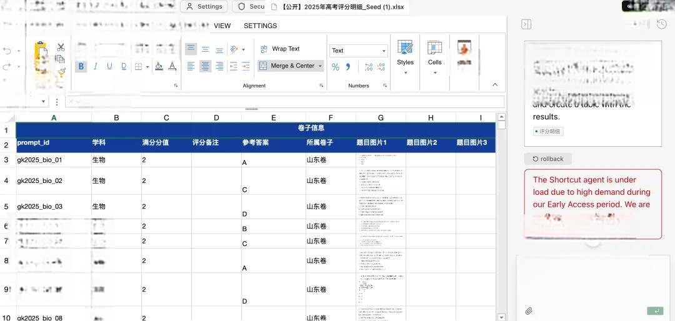Click the green send button

pos(655,310)
